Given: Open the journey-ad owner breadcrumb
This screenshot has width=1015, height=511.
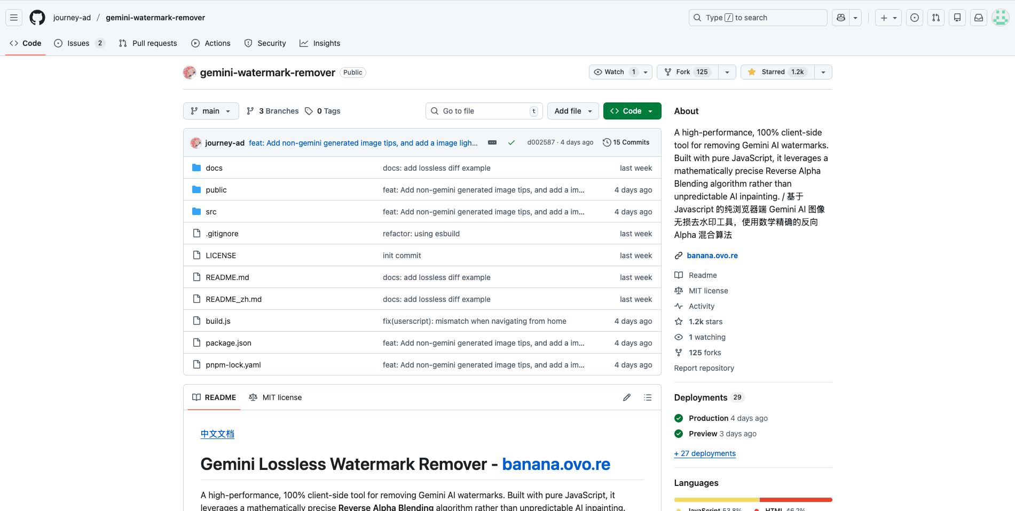Looking at the screenshot, I should [72, 18].
